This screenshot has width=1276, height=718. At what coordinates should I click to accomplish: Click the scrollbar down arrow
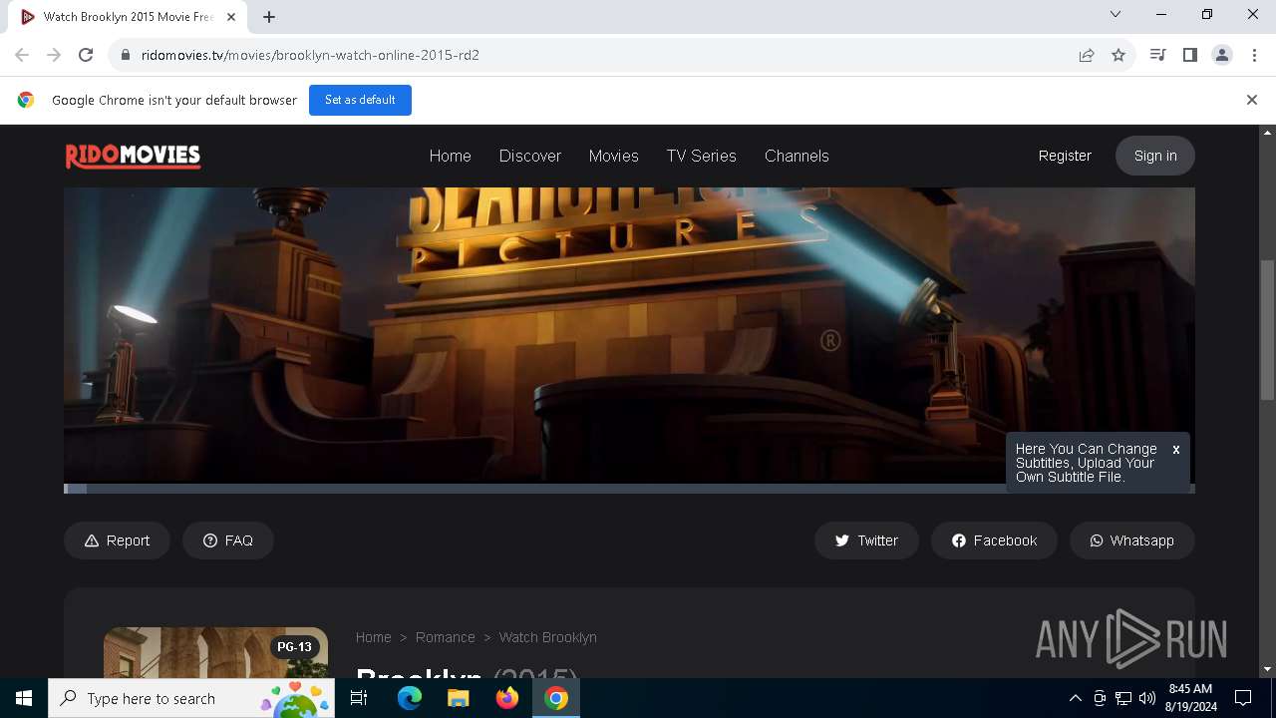[1268, 669]
